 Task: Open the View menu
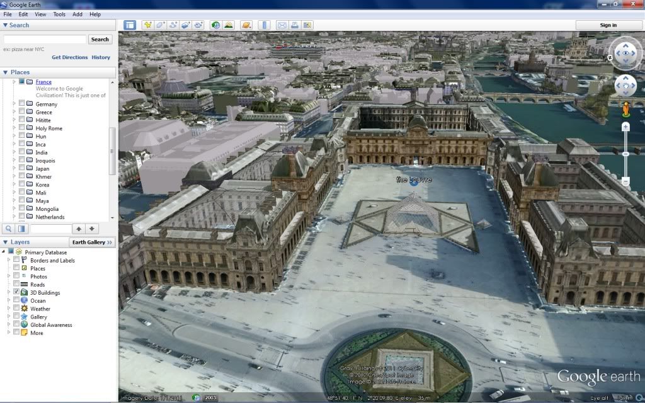click(x=40, y=14)
